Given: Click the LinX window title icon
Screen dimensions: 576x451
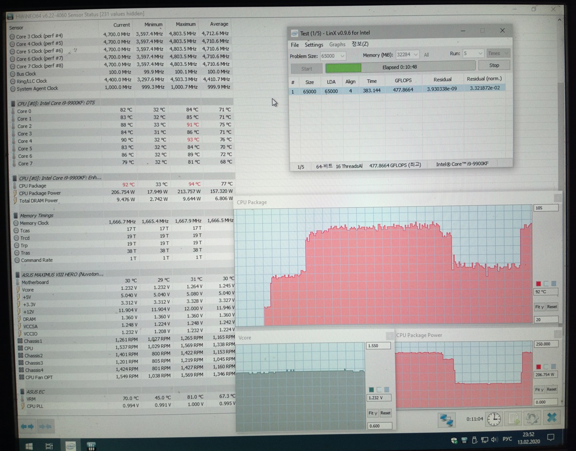Looking at the screenshot, I should pyautogui.click(x=295, y=34).
